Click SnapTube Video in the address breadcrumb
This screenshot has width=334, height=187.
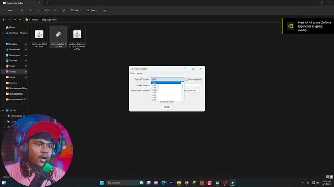pyautogui.click(x=49, y=20)
